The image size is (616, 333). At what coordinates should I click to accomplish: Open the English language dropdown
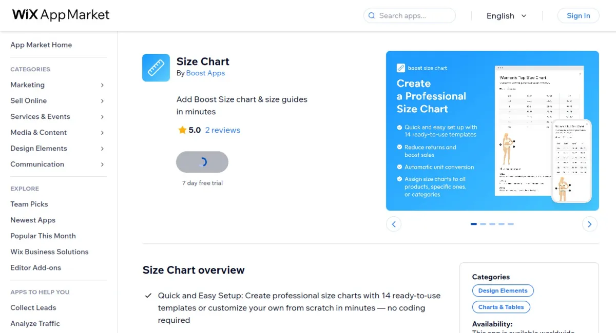[506, 16]
